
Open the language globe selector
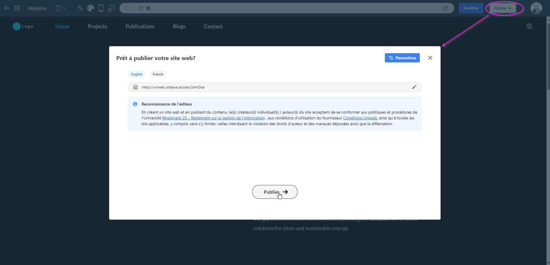[529, 26]
